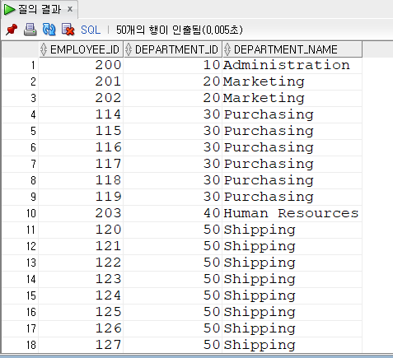Select employee ID 117 cell
This screenshot has width=393, height=358.
coord(81,164)
